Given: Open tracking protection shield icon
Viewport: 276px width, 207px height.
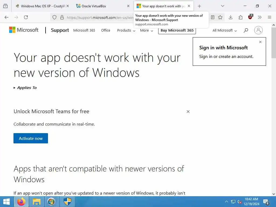Looking at the screenshot, I should point(54,17).
